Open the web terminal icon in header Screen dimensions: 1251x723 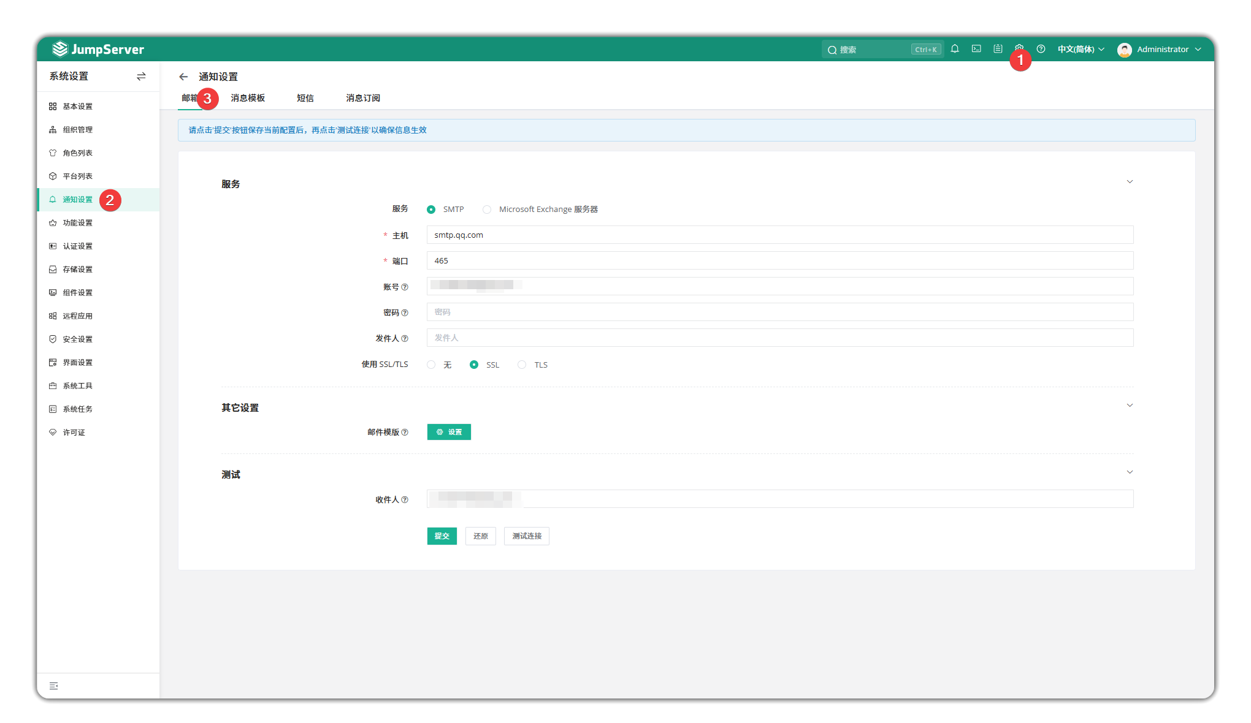[x=976, y=49]
